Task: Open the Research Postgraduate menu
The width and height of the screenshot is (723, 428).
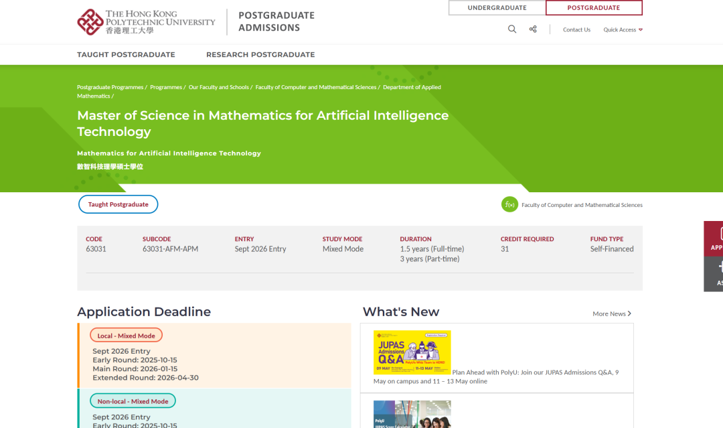Action: 260,54
